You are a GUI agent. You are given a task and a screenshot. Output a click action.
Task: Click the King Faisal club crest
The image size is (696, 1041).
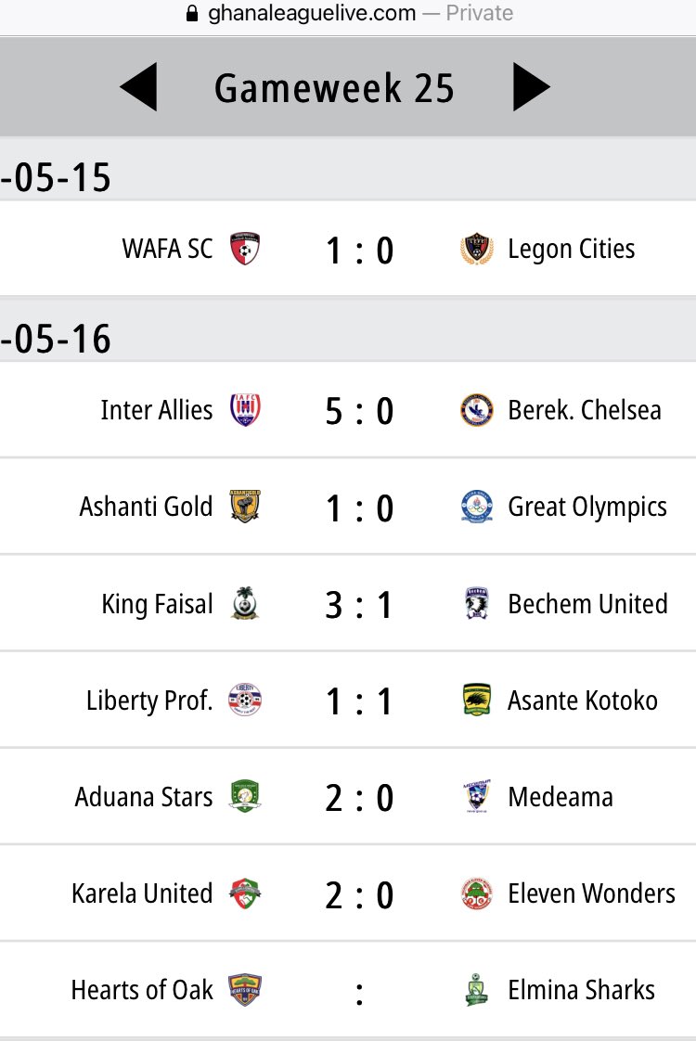(245, 603)
